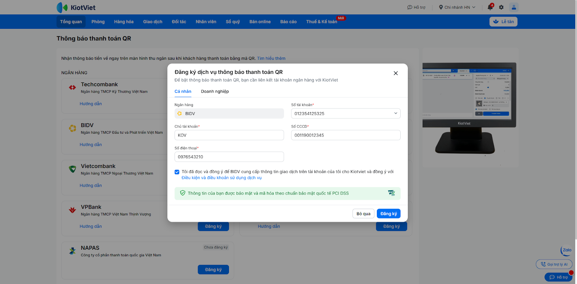Open the Giao dịch menu

coord(153,22)
